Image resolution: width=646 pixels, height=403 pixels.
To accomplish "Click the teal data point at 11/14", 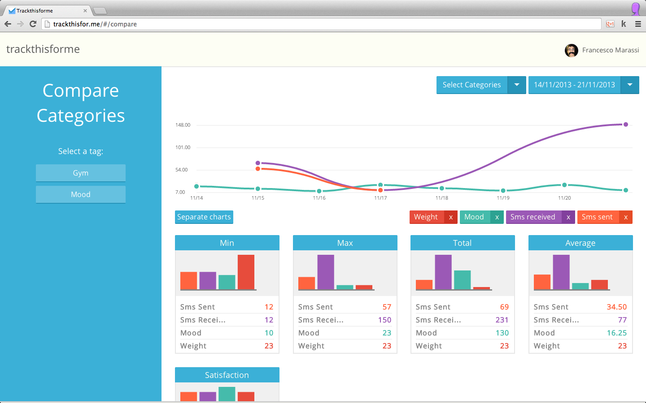I will [196, 186].
